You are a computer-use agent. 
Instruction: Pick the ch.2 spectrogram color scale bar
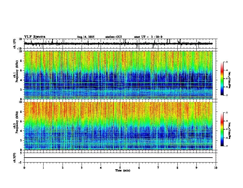click(x=222, y=129)
